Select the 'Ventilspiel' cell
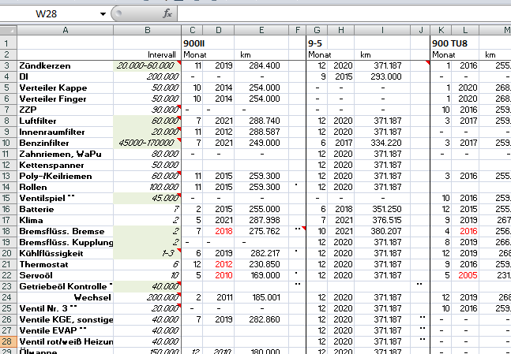Screen dimensions: 511x354 (x=66, y=198)
